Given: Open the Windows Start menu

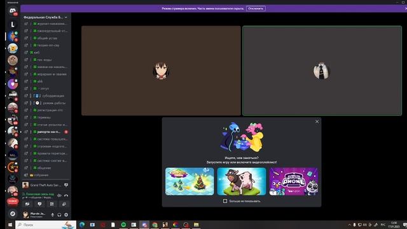Looking at the screenshot, I should tap(10, 225).
